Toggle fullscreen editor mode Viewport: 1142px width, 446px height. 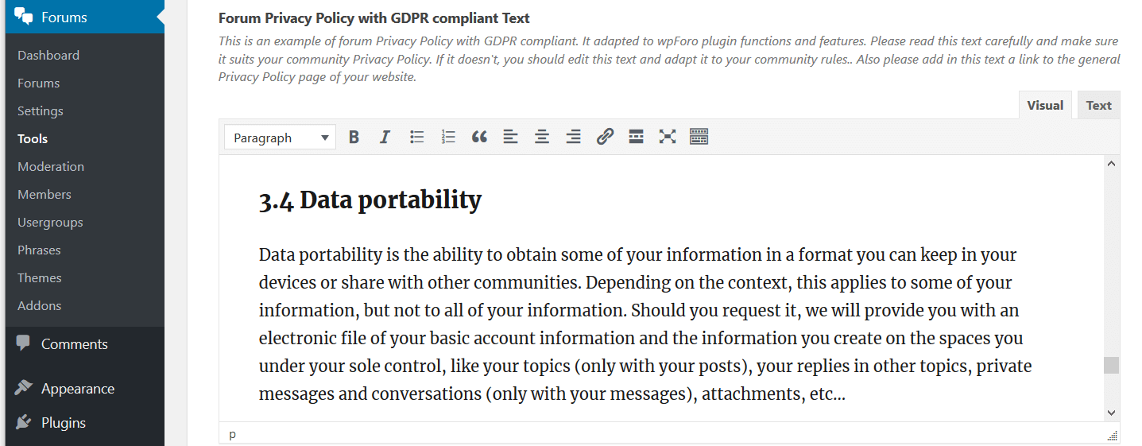click(668, 137)
